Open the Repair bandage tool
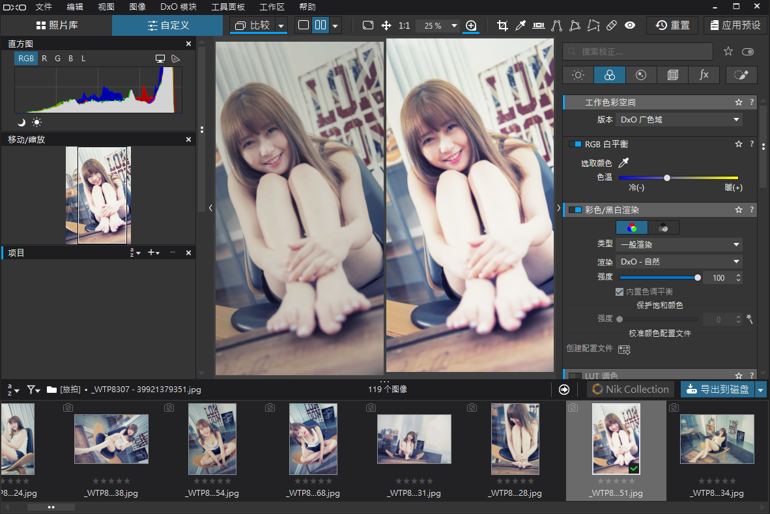Screen dimensions: 770x514 pyautogui.click(x=611, y=25)
